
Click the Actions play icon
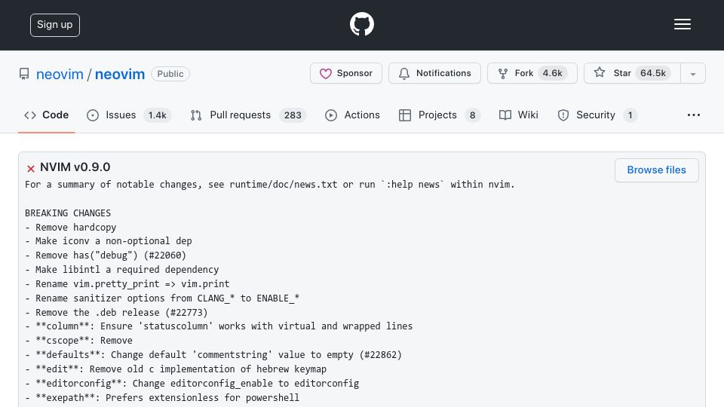(x=331, y=115)
